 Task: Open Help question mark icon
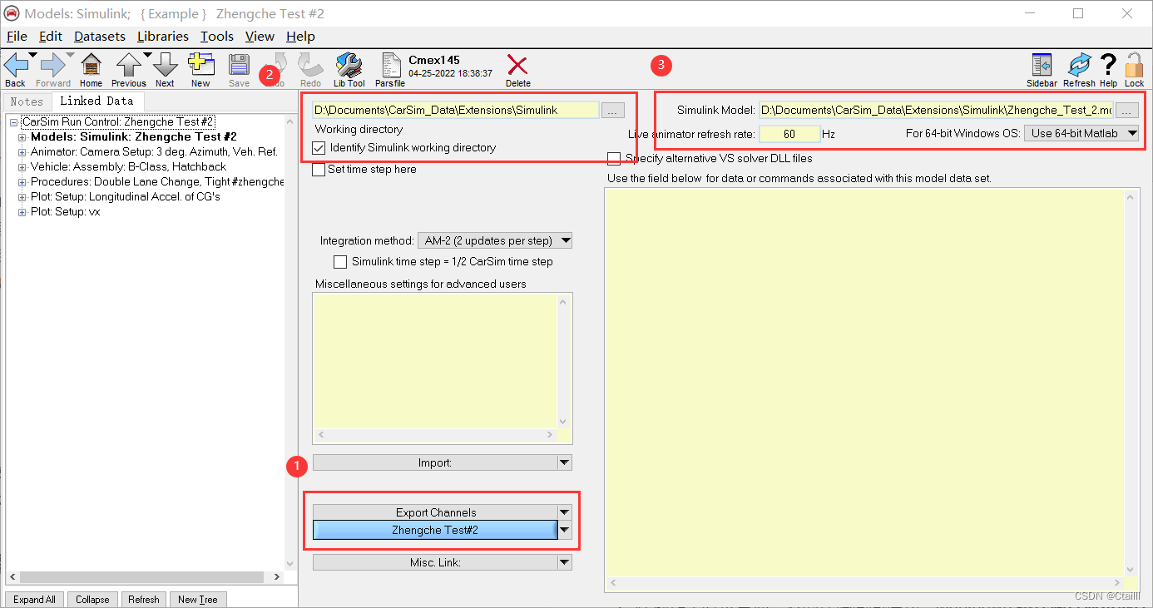coord(1108,65)
